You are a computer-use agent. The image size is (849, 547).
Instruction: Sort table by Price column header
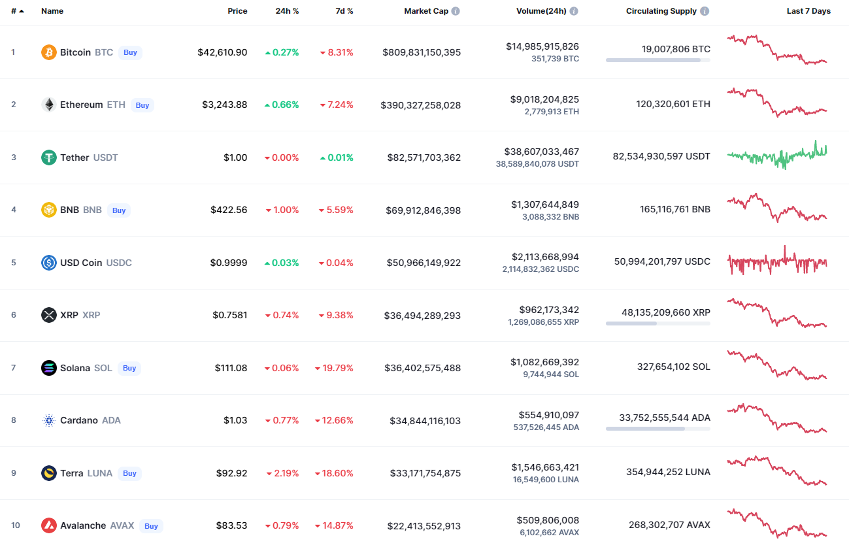coord(237,11)
